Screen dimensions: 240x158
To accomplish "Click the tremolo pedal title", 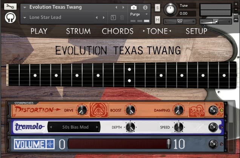I will tap(29, 127).
